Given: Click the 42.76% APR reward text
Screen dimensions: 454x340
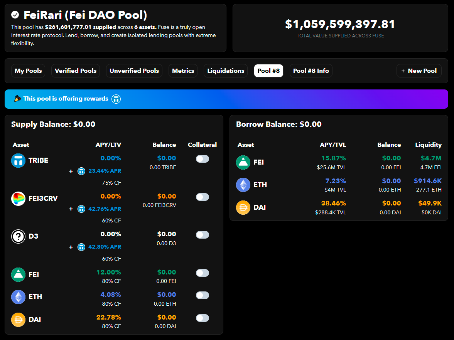Looking at the screenshot, I should (105, 209).
